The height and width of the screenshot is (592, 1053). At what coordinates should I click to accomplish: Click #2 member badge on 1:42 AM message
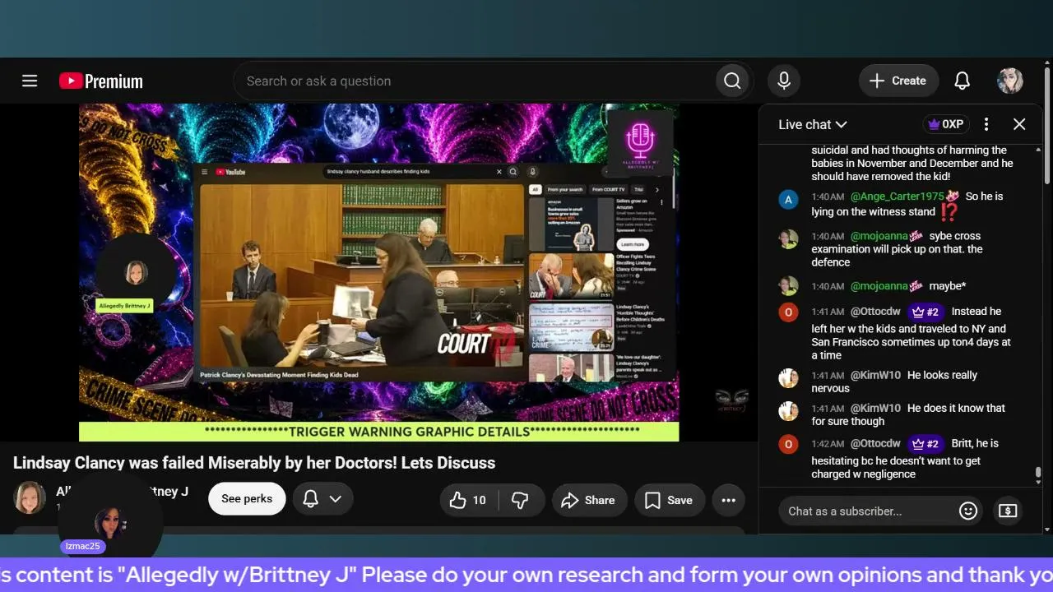[x=925, y=444]
